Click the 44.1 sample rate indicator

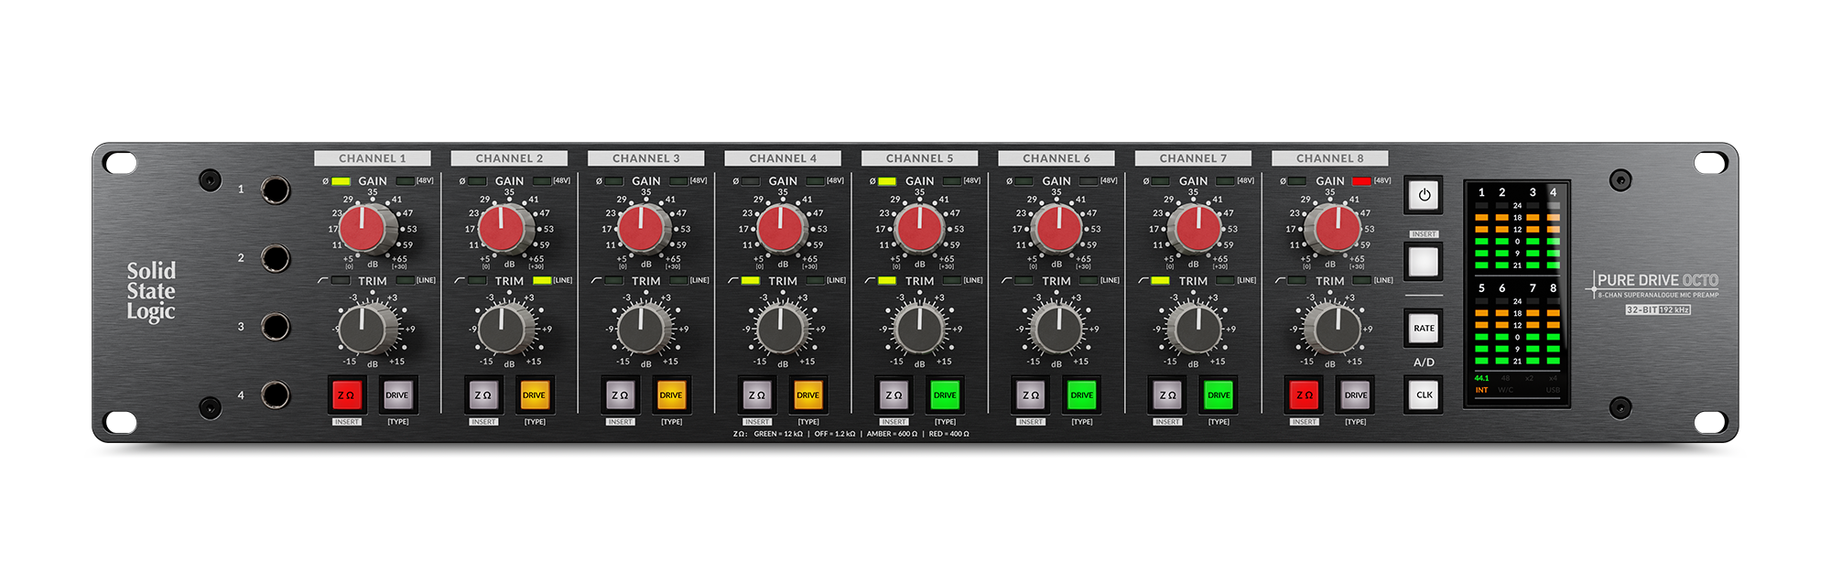coord(1481,378)
